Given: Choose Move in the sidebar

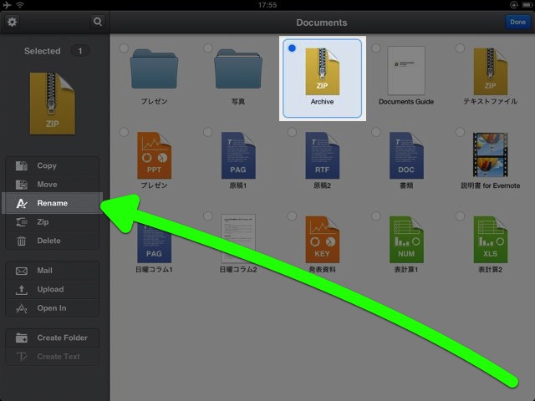Looking at the screenshot, I should point(52,185).
